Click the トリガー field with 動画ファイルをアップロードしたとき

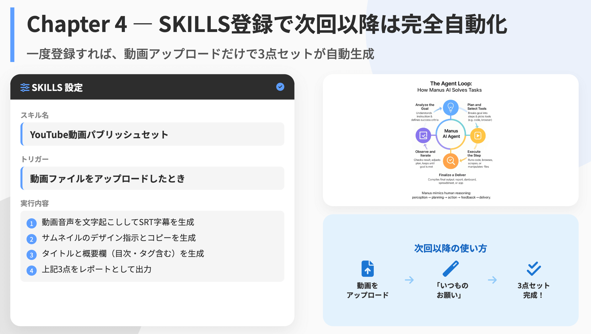[152, 179]
